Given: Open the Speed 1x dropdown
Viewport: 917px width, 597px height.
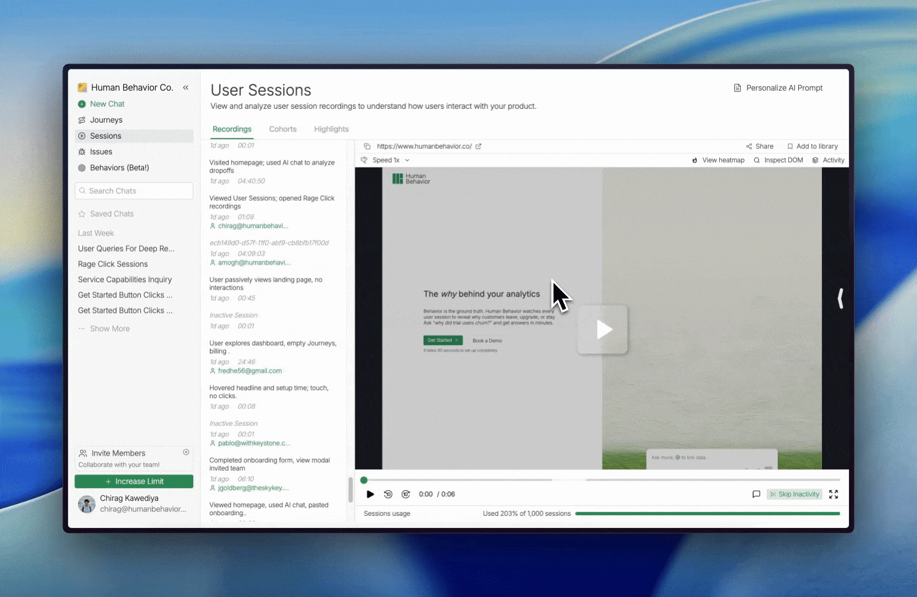Looking at the screenshot, I should pos(391,160).
